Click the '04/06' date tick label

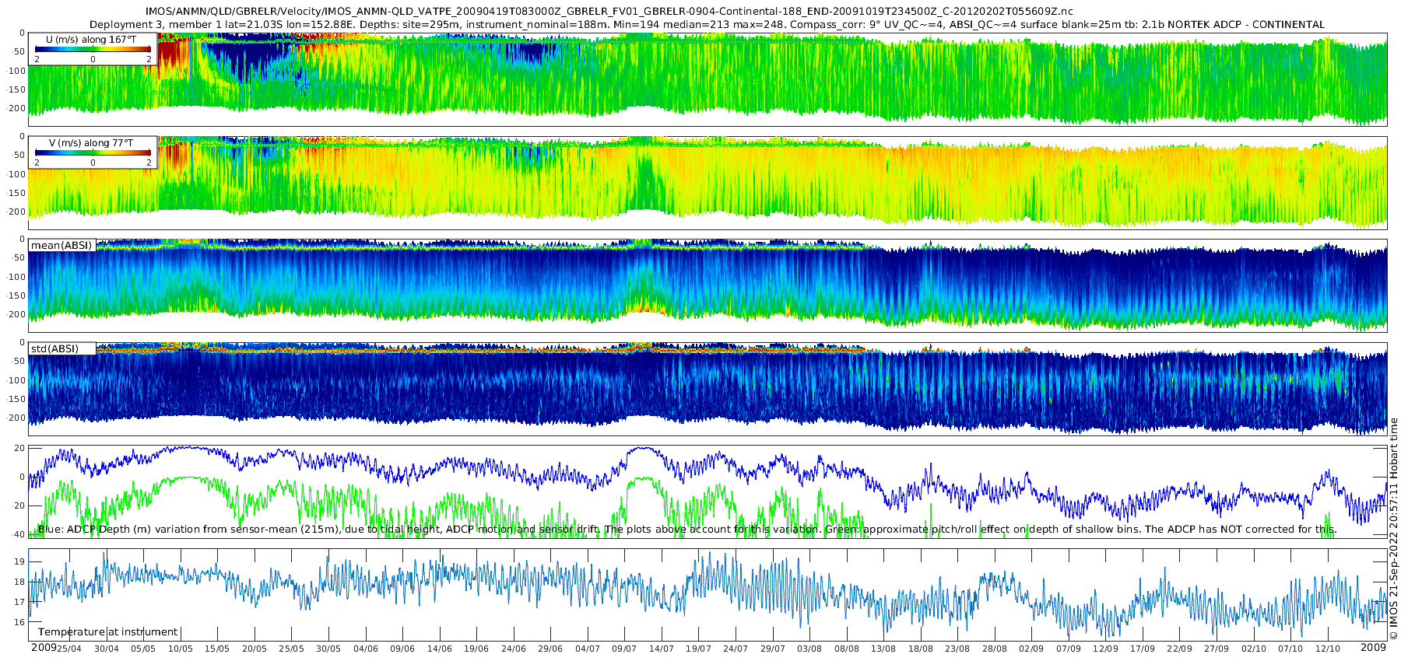pyautogui.click(x=366, y=649)
